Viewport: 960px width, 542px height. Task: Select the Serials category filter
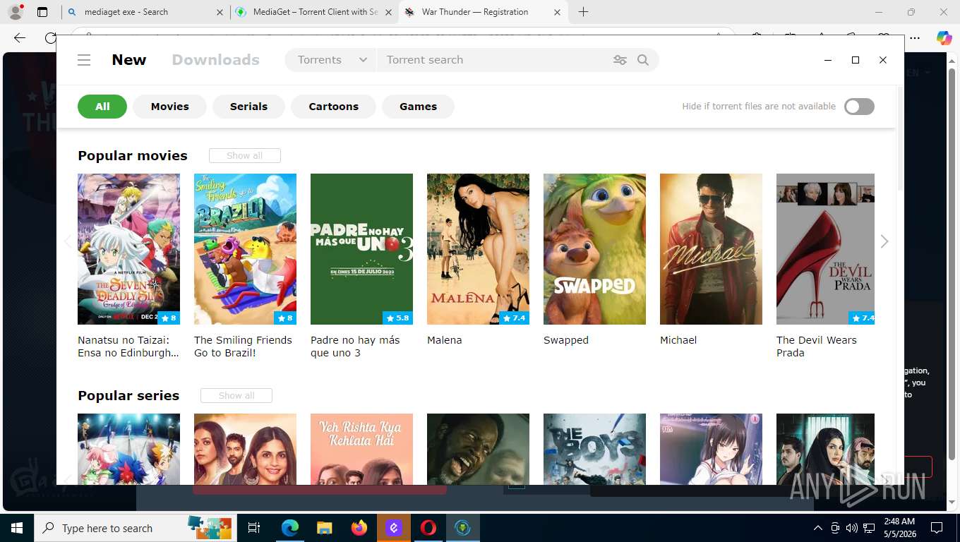pyautogui.click(x=248, y=107)
